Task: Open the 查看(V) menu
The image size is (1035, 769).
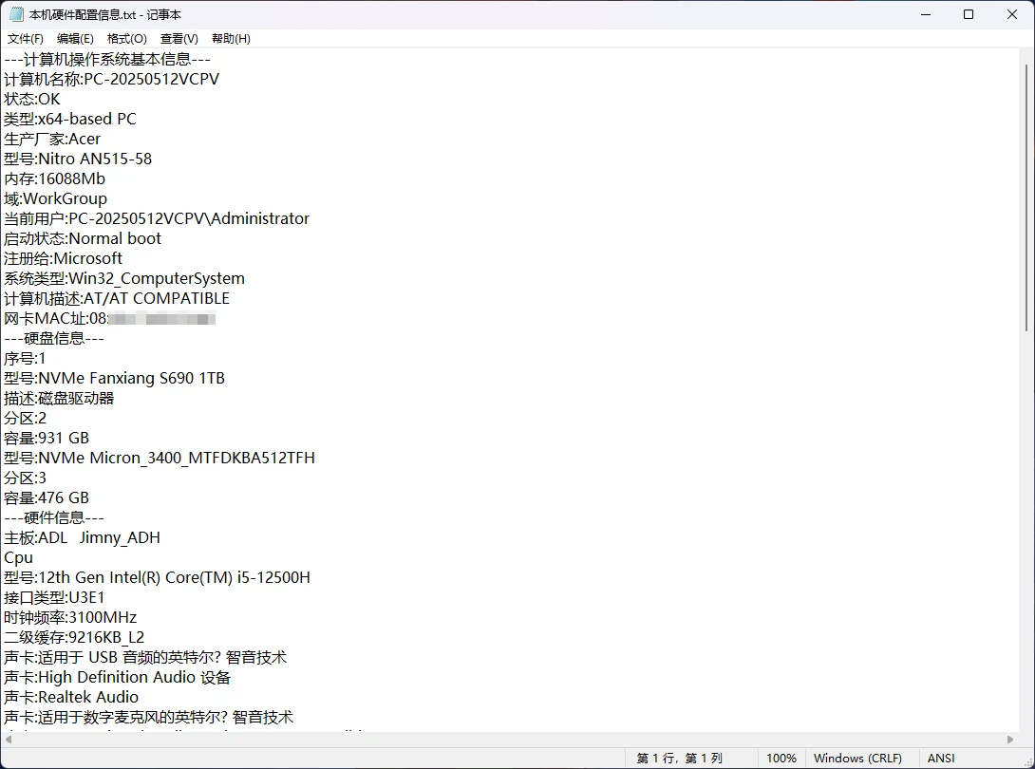Action: coord(179,39)
